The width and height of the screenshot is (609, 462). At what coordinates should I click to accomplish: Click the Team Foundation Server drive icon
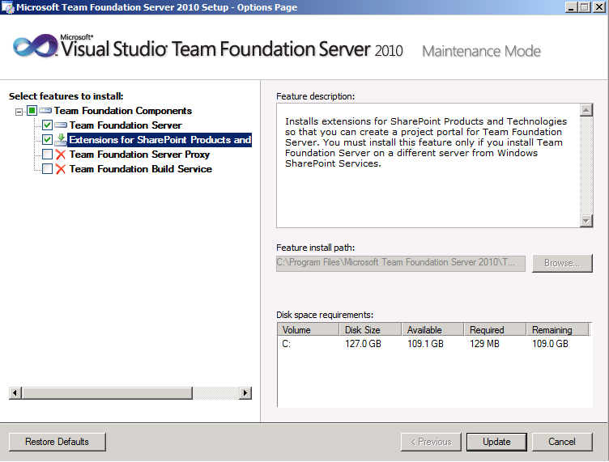(x=61, y=125)
